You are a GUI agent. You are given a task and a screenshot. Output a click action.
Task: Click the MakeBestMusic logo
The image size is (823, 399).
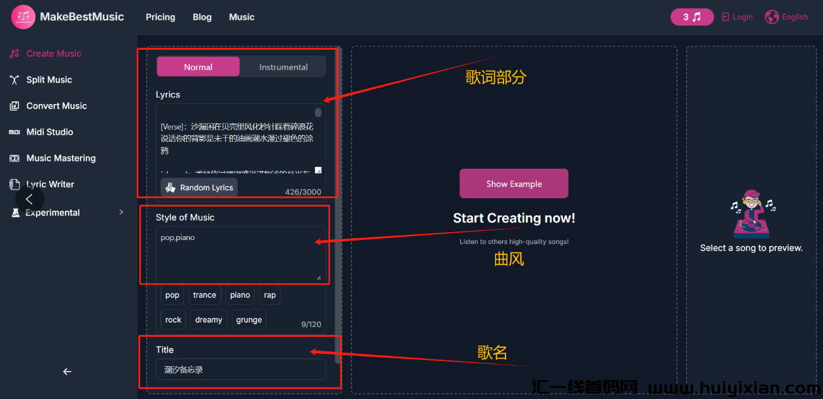pos(22,16)
